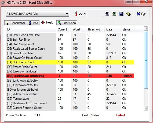Click the Power On Time value 317
This screenshot has height=123, width=153.
37,115
